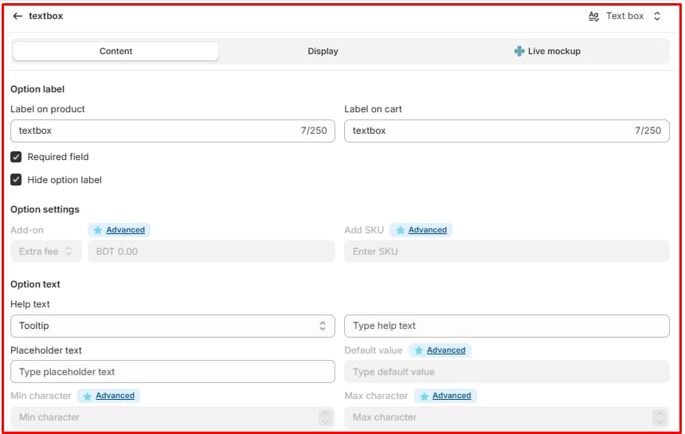Viewport: 685px width, 434px height.
Task: Click the Type placeholder text field
Action: pos(173,372)
